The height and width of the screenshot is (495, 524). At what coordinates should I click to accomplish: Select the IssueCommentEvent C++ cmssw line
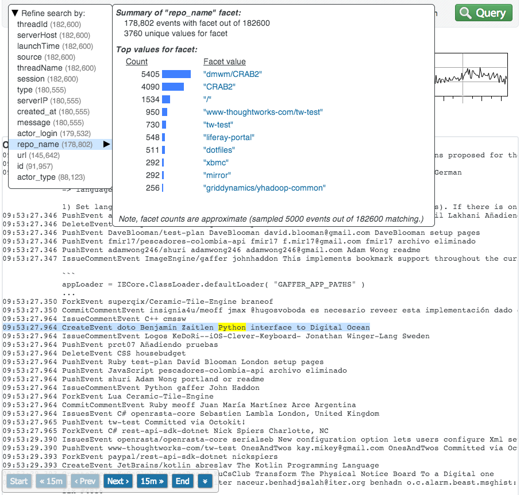94,319
